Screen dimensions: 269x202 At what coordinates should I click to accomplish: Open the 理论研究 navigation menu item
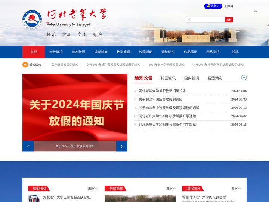tap(168, 52)
